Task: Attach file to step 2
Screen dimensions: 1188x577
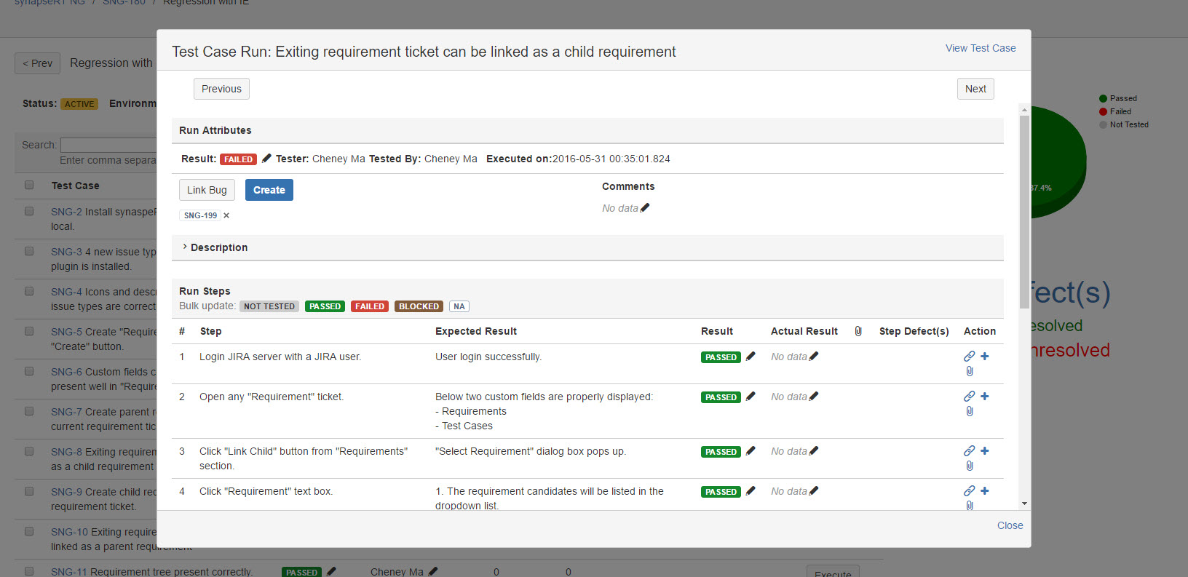Action: tap(970, 411)
